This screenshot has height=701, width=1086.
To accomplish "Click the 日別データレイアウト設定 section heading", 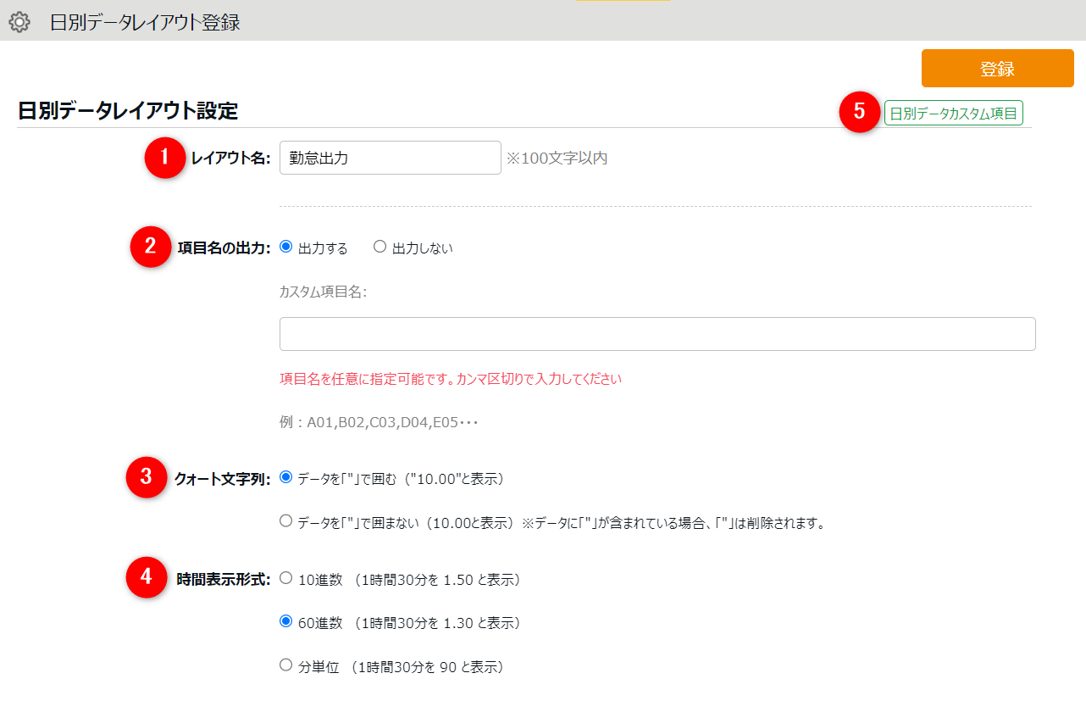I will point(128,110).
